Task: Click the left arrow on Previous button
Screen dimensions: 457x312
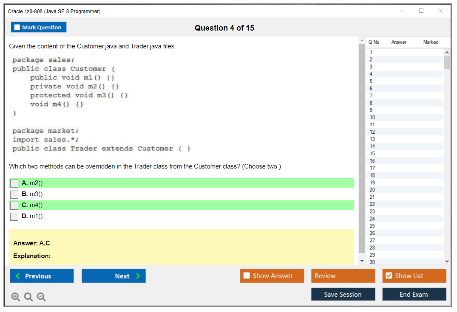Action: point(17,276)
